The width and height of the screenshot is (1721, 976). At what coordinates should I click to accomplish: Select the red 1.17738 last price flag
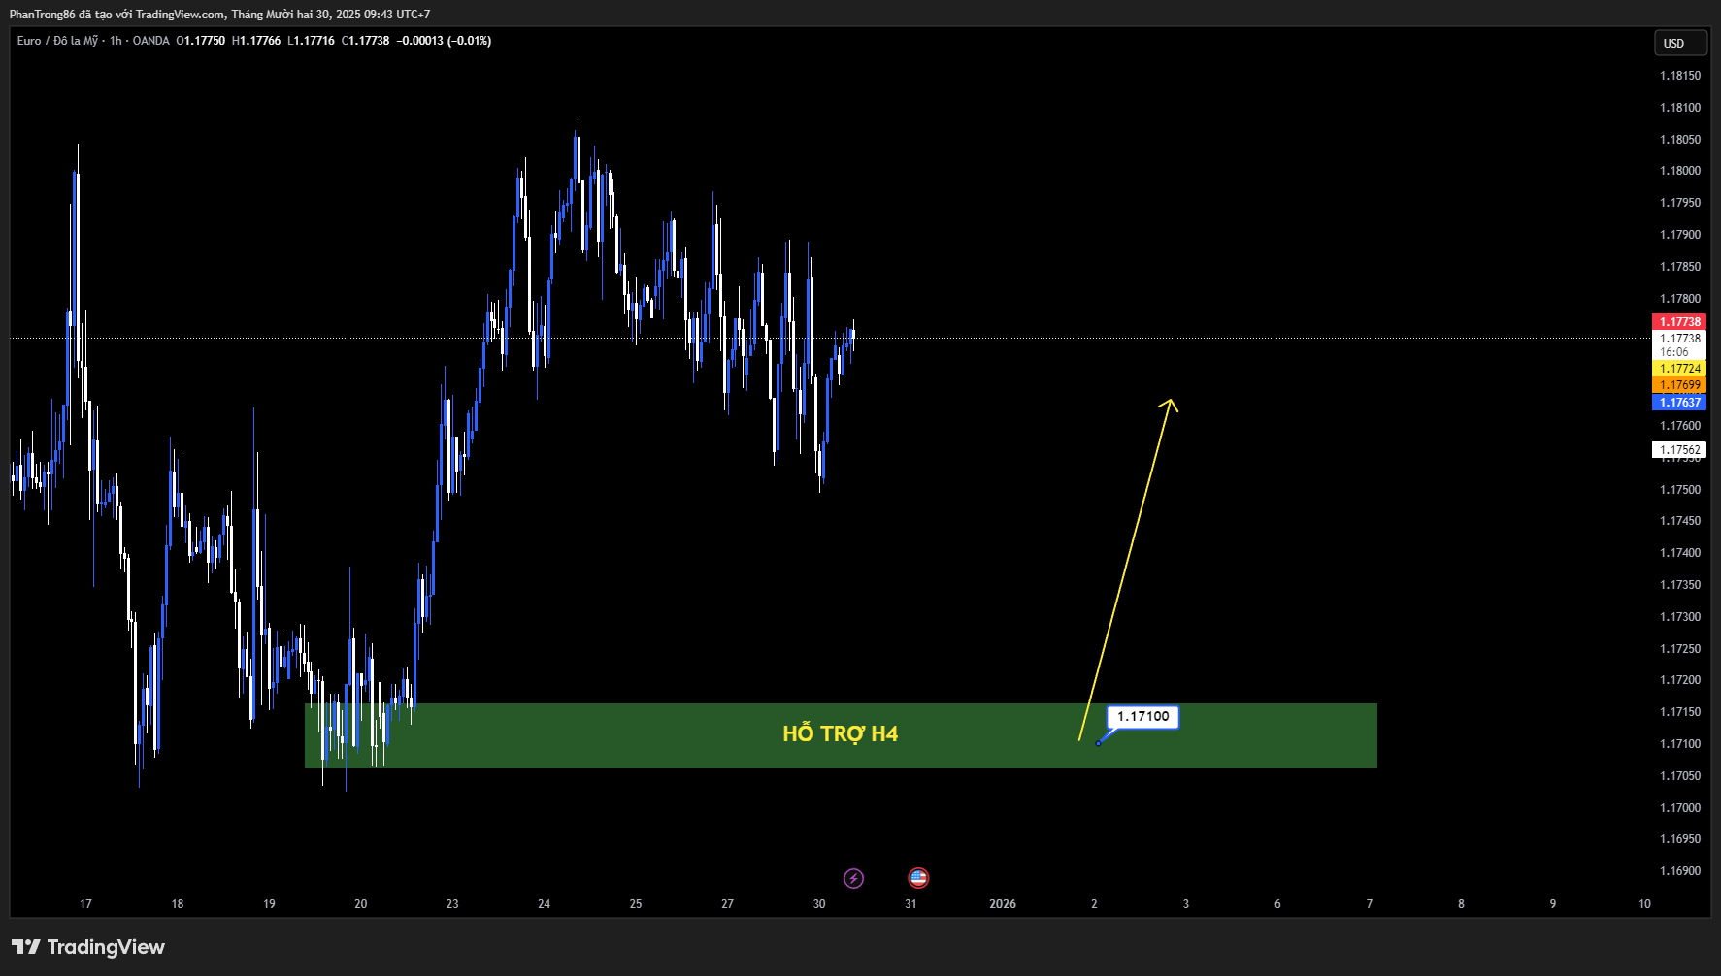click(1678, 320)
